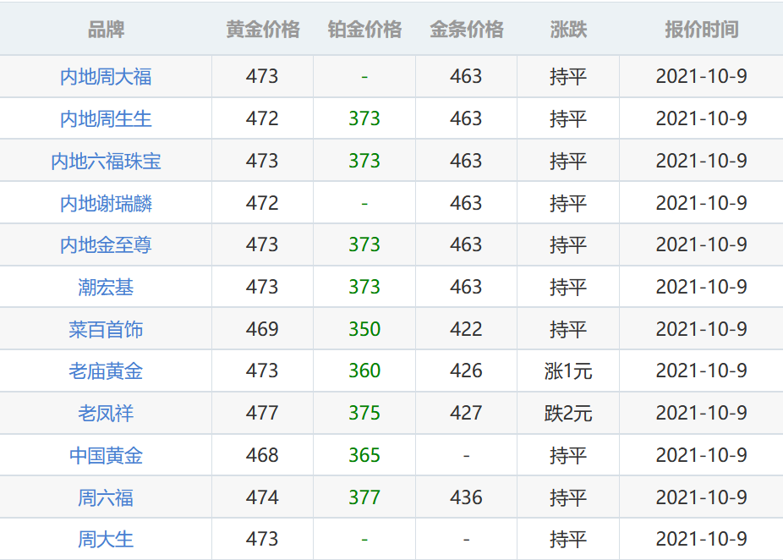Screen dimensions: 783x560
Task: Select gold price 472 for 内地谢瑞麟
Action: [262, 203]
